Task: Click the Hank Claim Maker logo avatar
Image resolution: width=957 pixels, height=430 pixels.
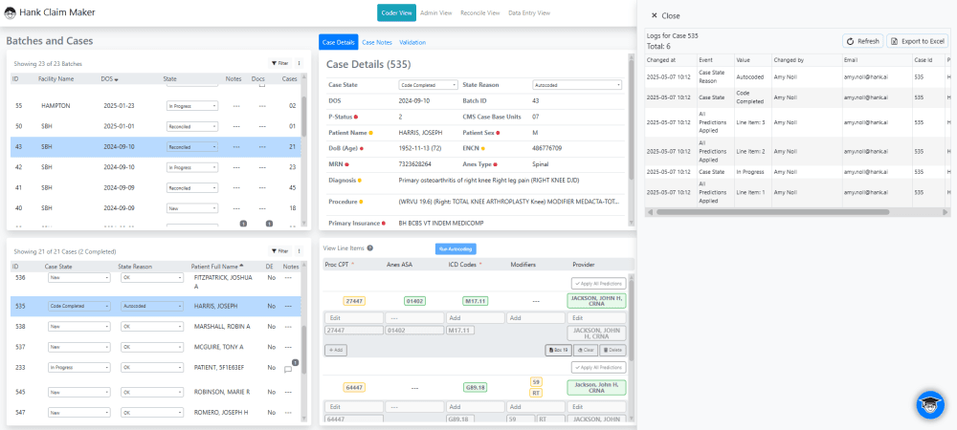Action: click(x=11, y=12)
